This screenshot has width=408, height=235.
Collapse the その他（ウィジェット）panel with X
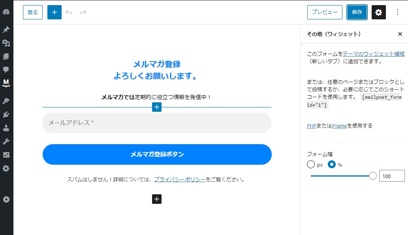[x=400, y=34]
